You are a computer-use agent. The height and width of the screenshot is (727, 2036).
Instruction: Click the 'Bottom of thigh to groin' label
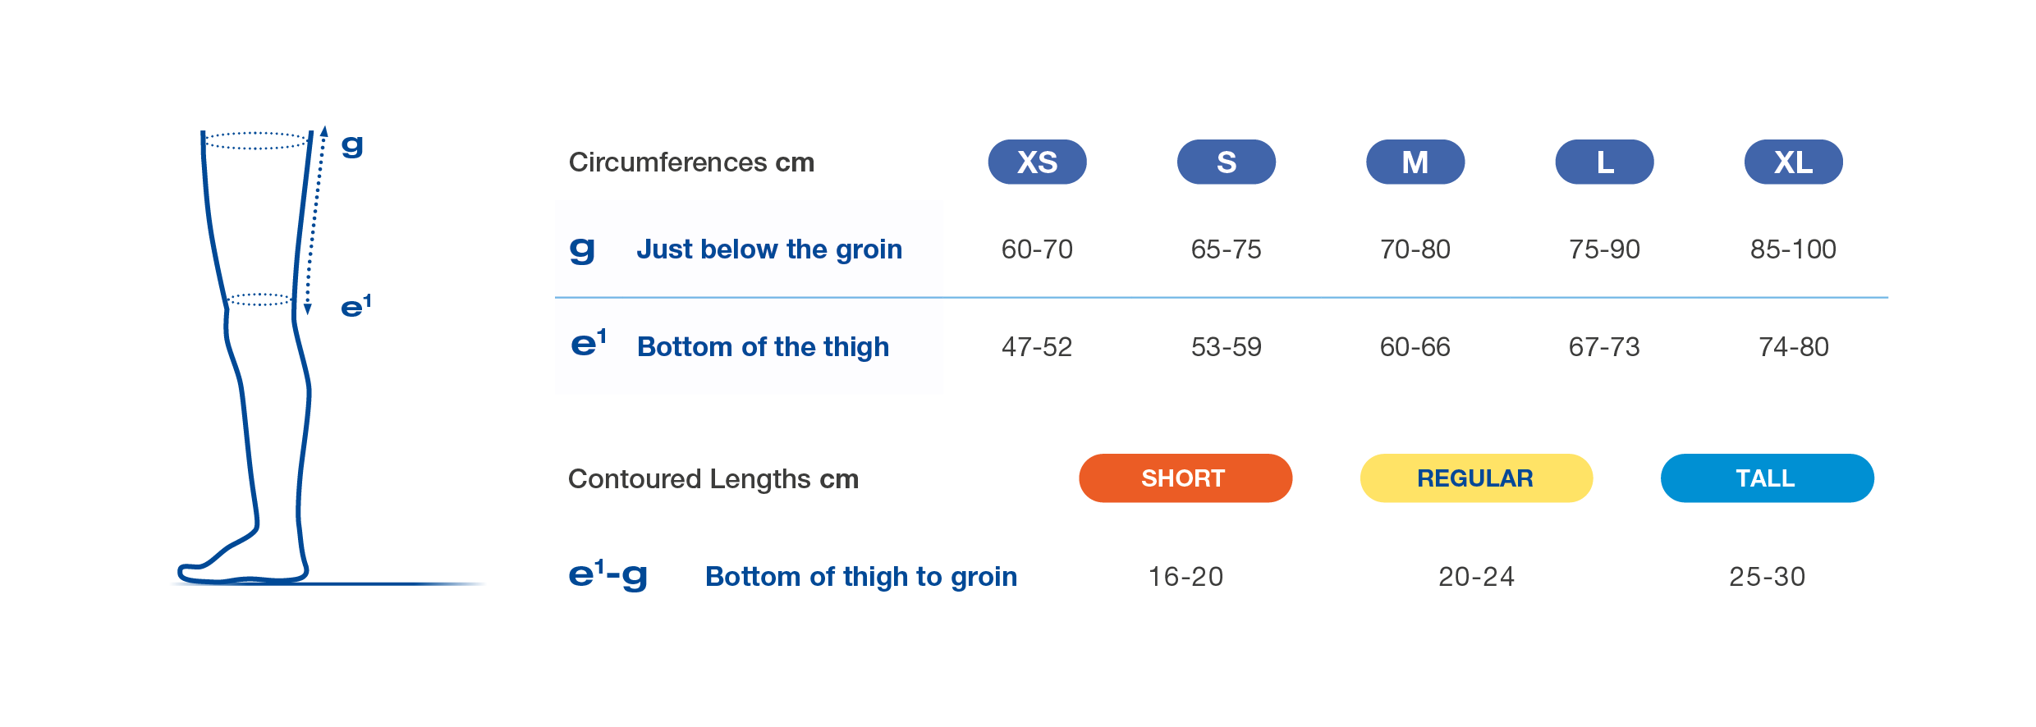[860, 576]
